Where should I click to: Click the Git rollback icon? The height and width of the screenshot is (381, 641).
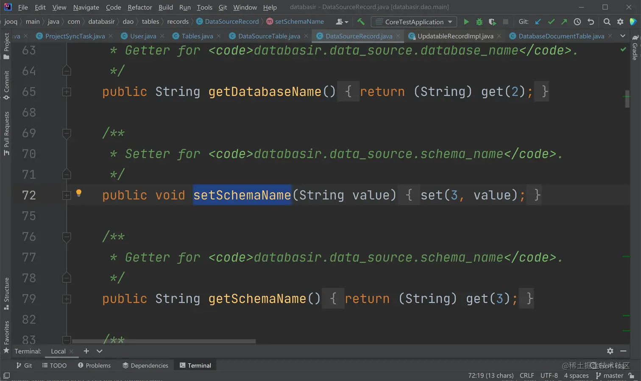click(591, 22)
